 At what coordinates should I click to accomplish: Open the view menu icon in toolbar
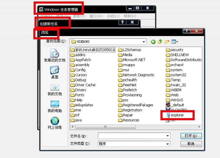click(175, 42)
